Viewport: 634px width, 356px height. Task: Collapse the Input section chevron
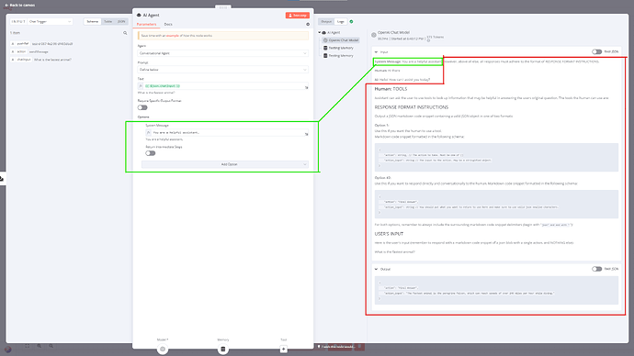pos(376,52)
